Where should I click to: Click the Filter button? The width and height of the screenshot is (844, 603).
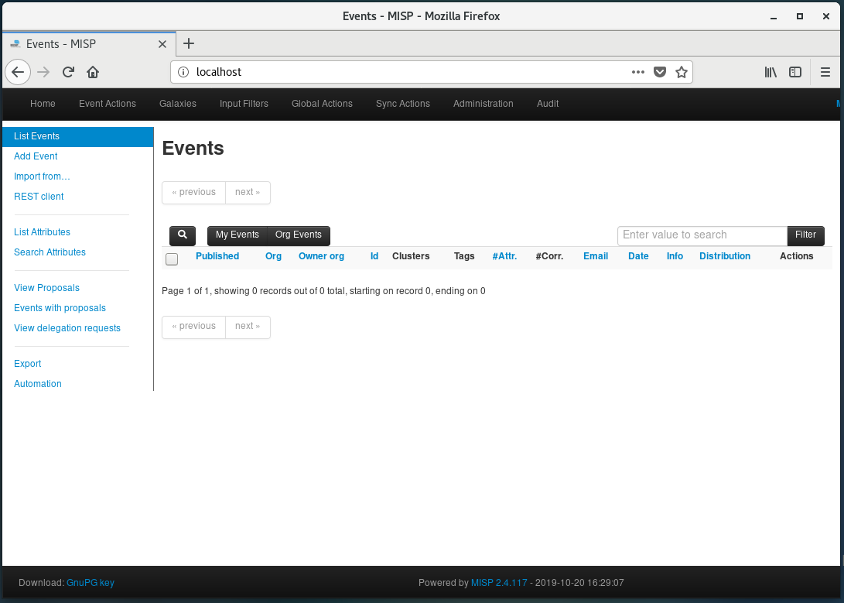[x=805, y=235]
